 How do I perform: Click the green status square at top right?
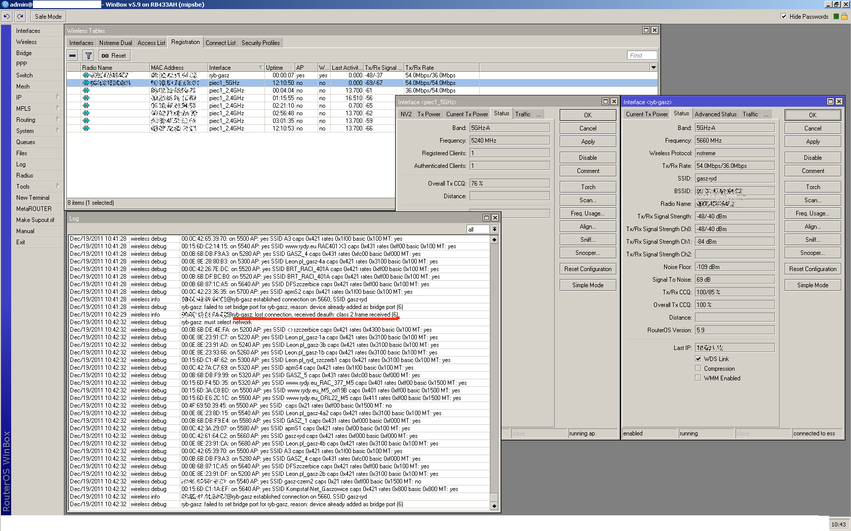(836, 16)
